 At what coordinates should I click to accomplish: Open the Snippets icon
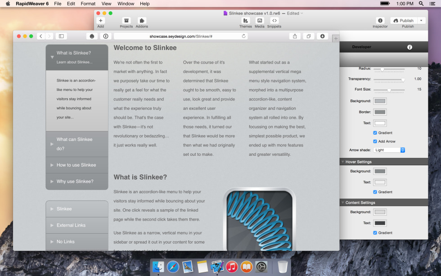274,21
